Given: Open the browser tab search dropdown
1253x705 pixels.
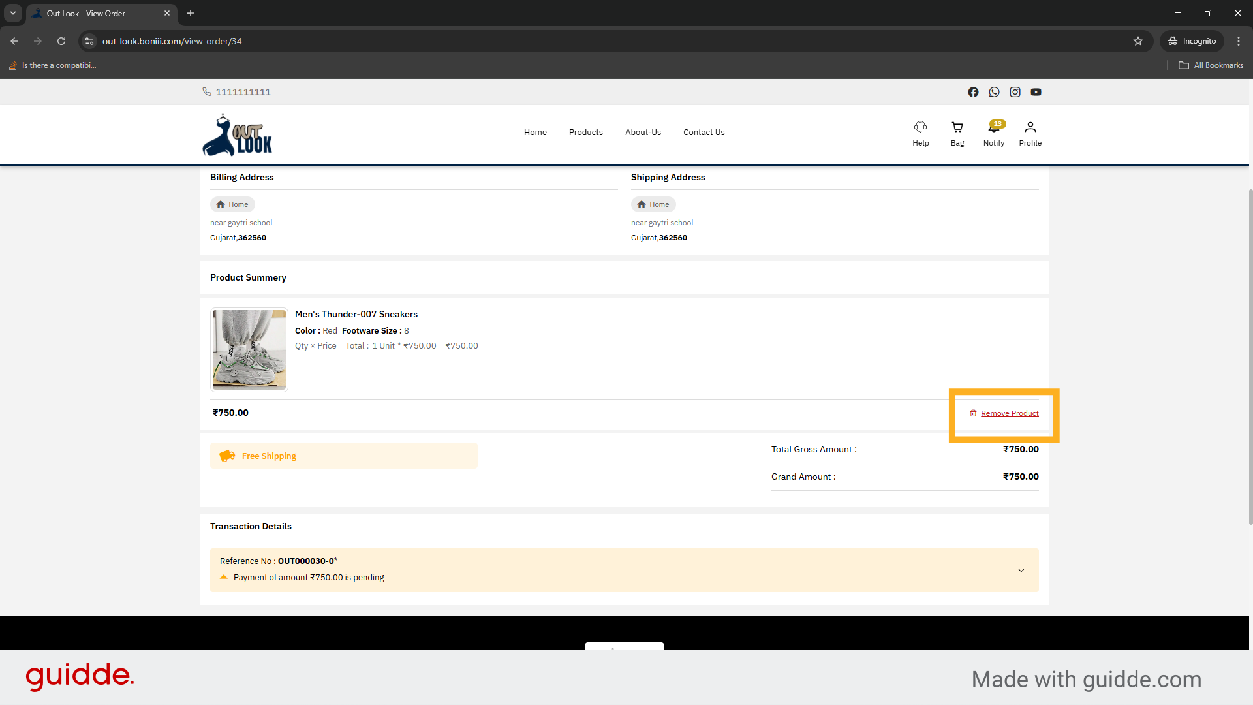Looking at the screenshot, I should [13, 13].
